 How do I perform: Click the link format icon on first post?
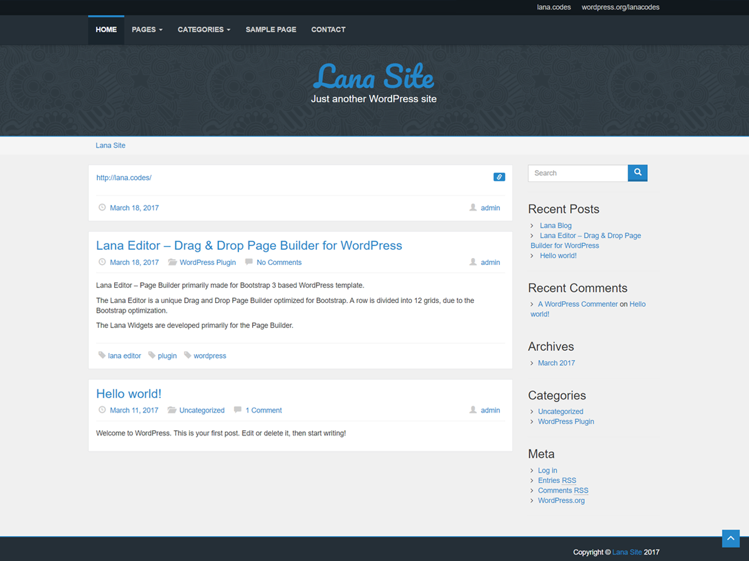pos(499,177)
